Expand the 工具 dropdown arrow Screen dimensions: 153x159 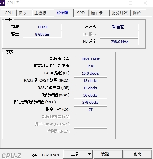(x=89, y=154)
